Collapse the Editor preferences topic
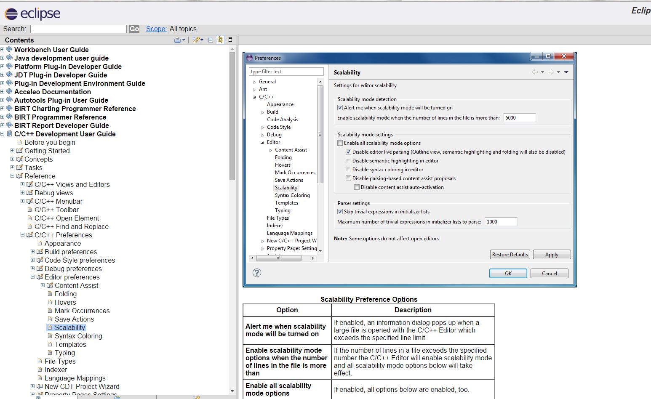The height and width of the screenshot is (399, 651). 33,277
